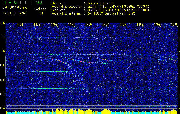Click the R820T2(RTL-SDR) SDR-Sharp receiver text
The height and width of the screenshot is (114, 180).
coord(118,10)
